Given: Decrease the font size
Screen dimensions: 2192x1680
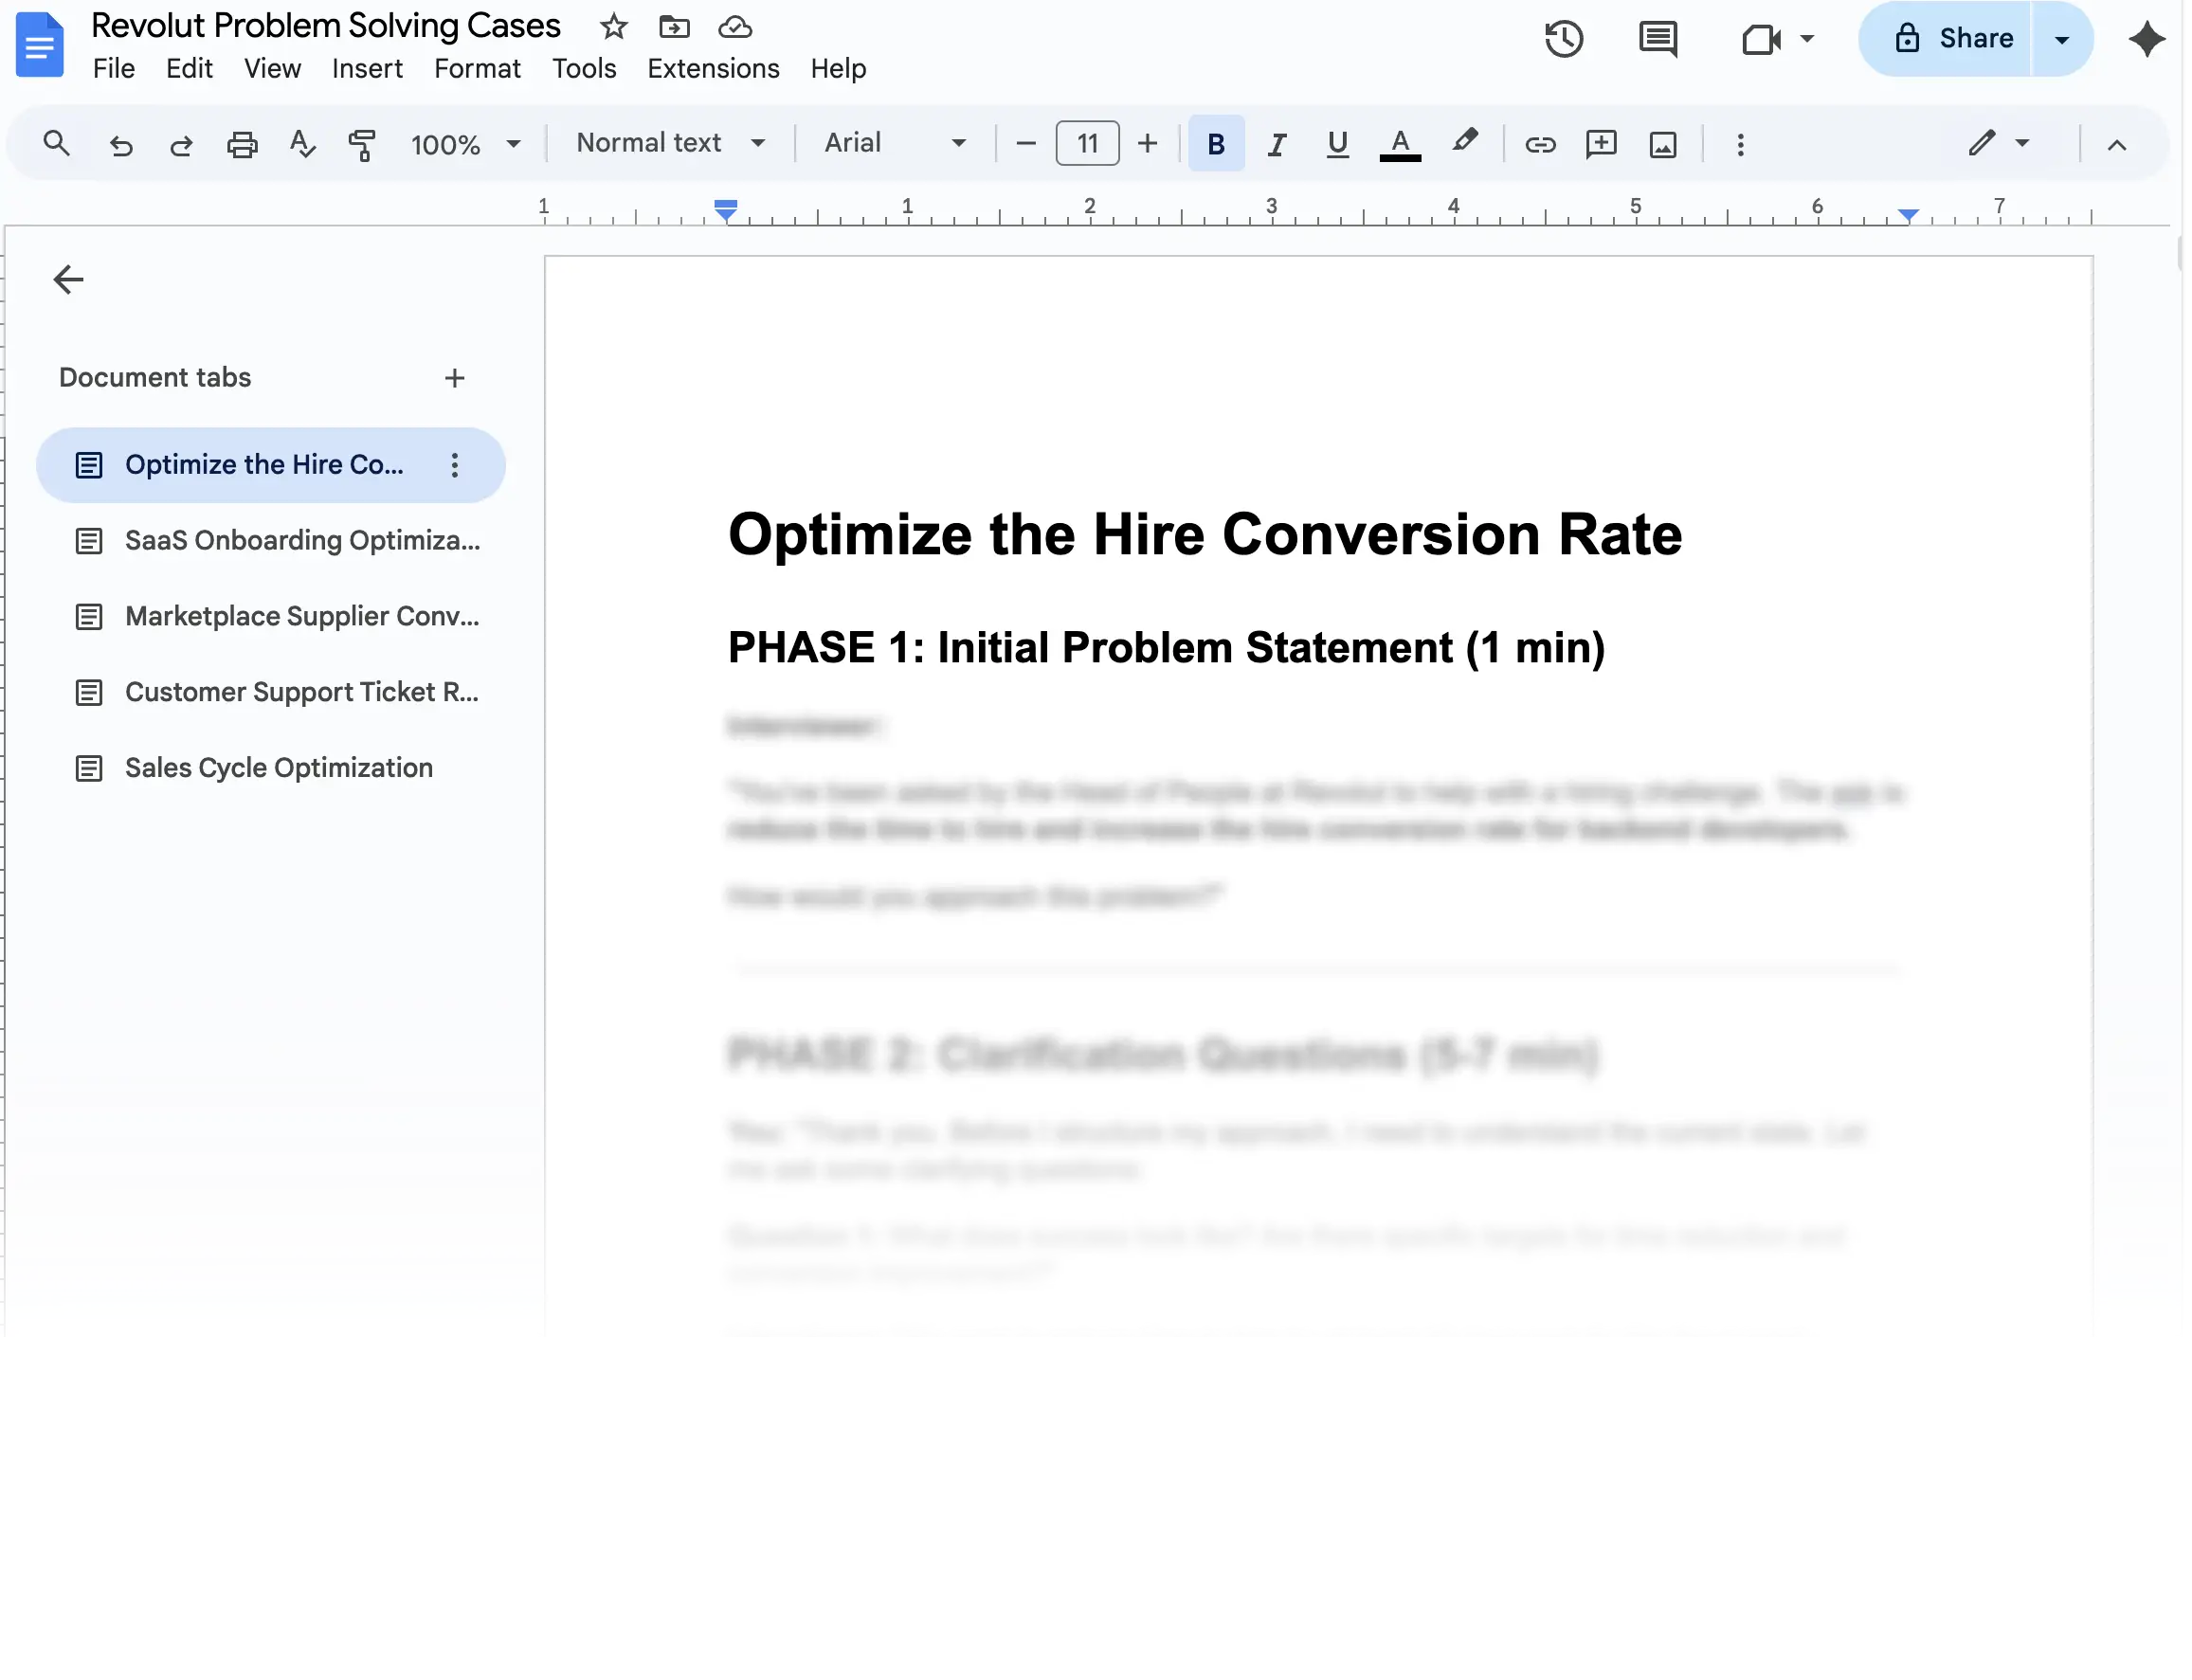Looking at the screenshot, I should [1025, 144].
